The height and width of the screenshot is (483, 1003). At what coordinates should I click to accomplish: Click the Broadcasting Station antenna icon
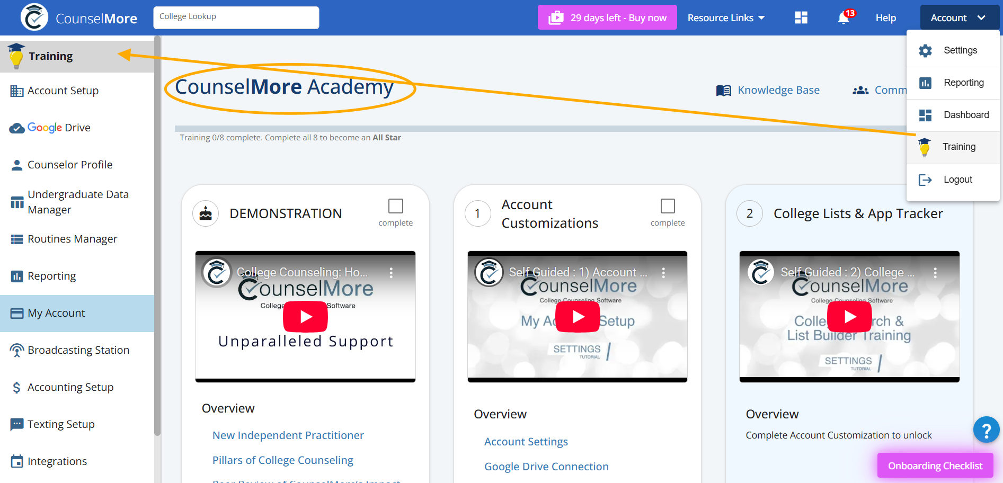point(17,350)
